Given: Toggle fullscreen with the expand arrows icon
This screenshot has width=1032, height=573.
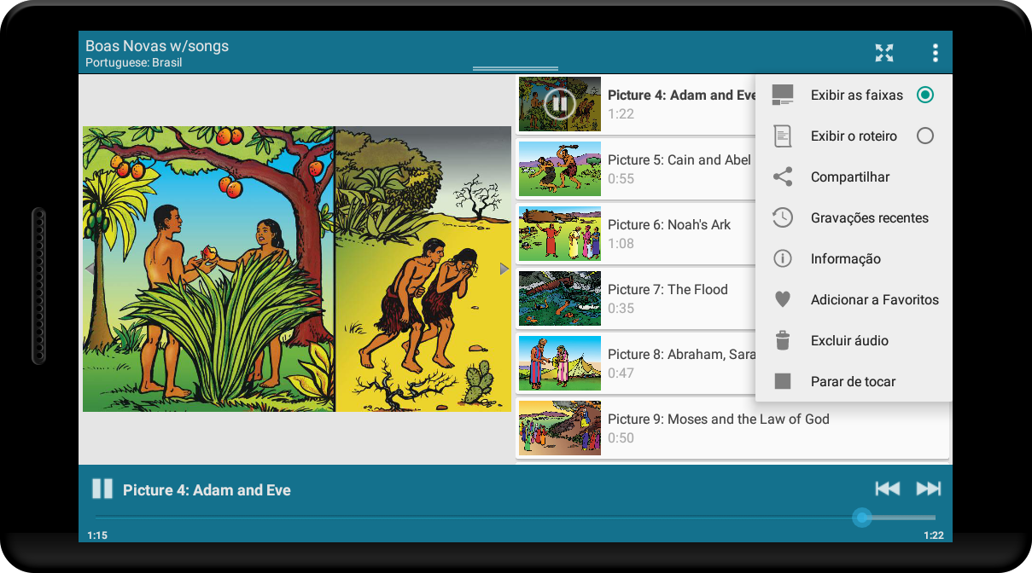Looking at the screenshot, I should 884,53.
